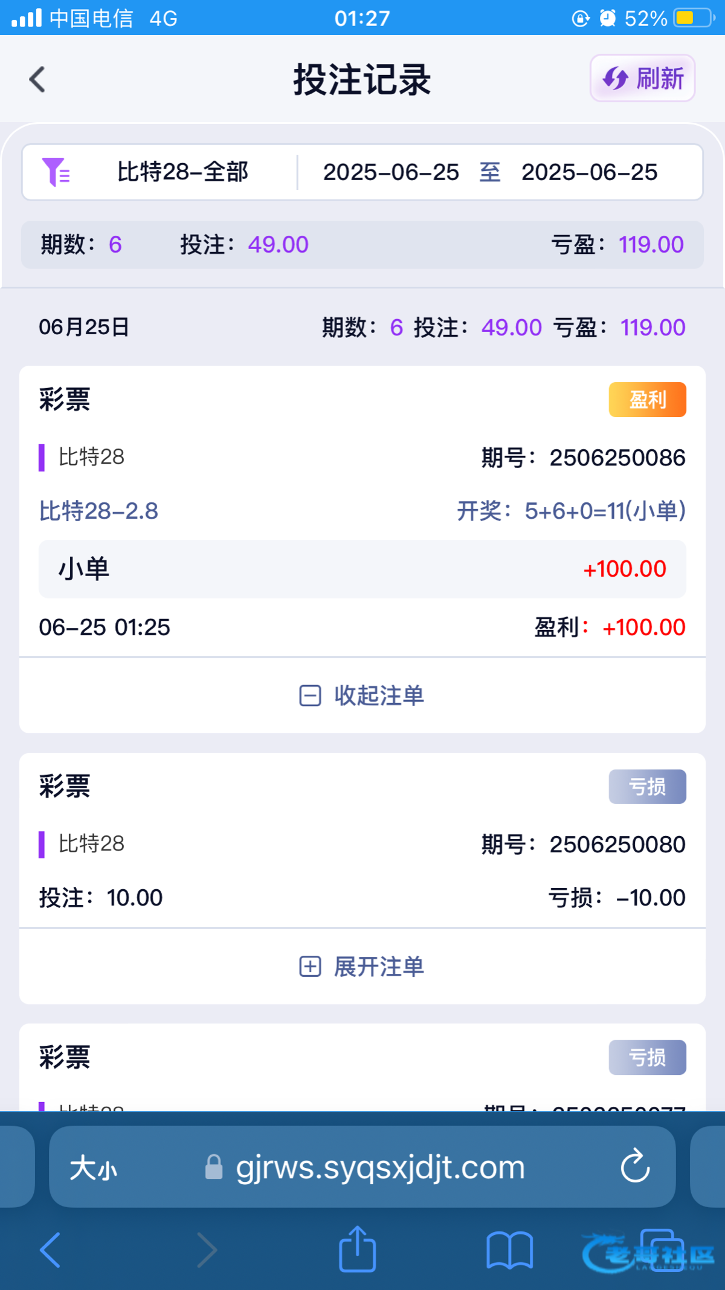Select the end date field after 至

(x=589, y=172)
